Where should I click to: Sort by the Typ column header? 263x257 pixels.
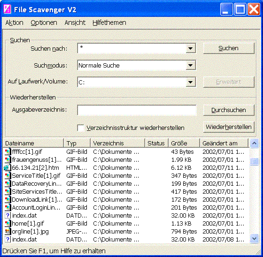[77, 143]
